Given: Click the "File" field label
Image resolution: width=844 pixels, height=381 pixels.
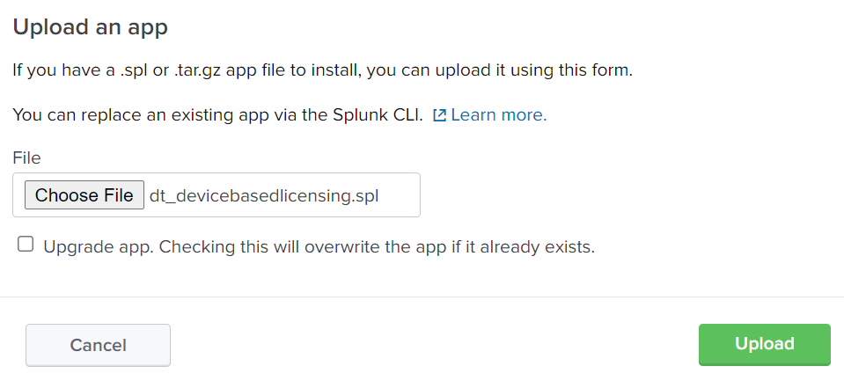Looking at the screenshot, I should [26, 158].
